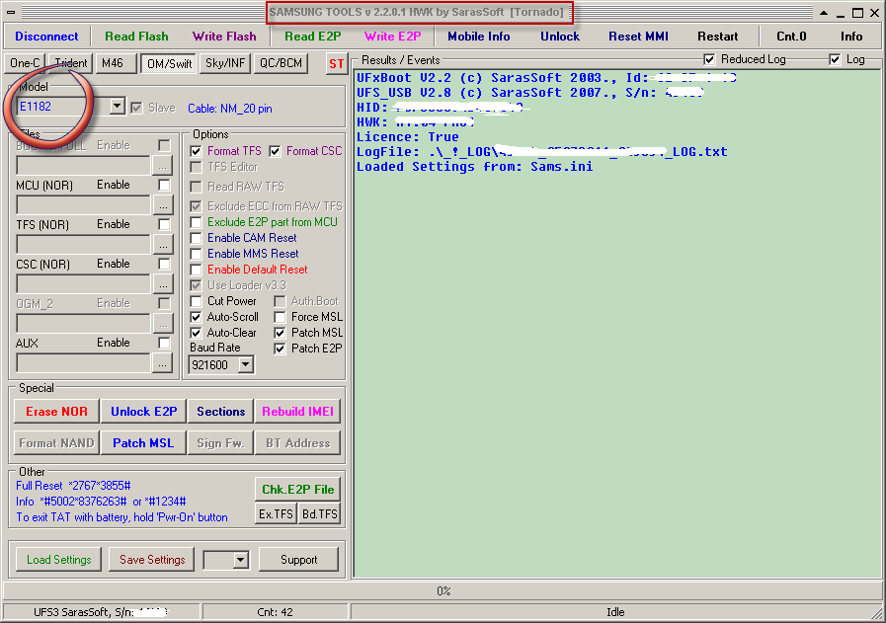Uncheck Auto-Clear option

(197, 334)
